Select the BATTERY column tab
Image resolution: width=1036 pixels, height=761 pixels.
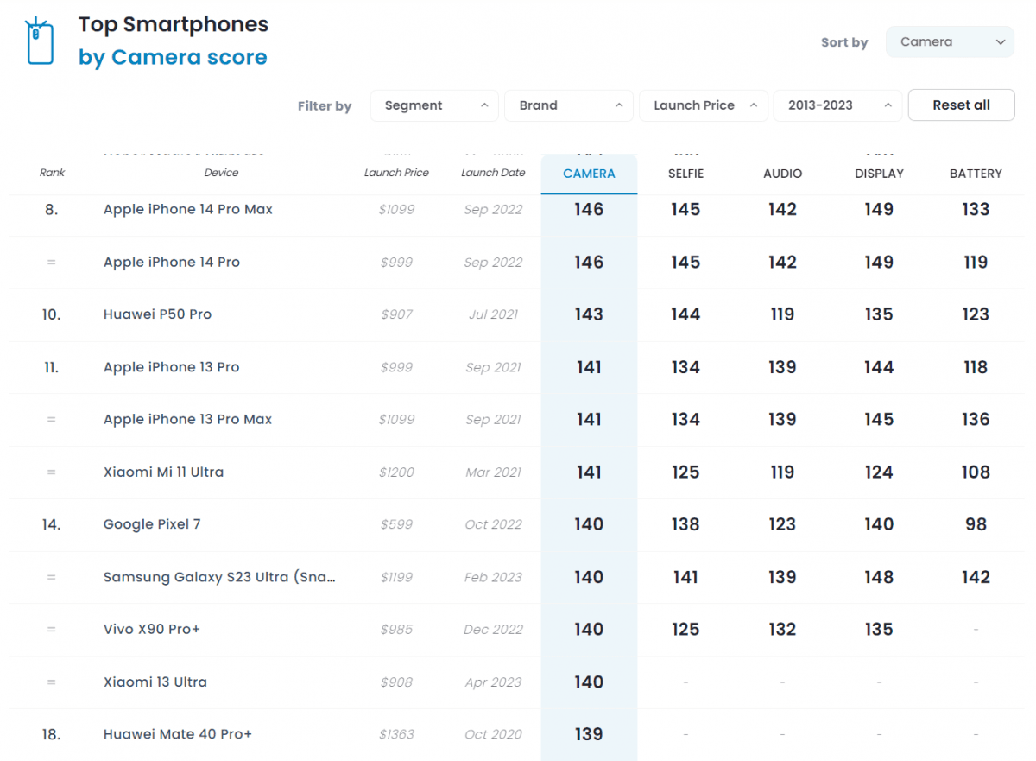click(976, 174)
